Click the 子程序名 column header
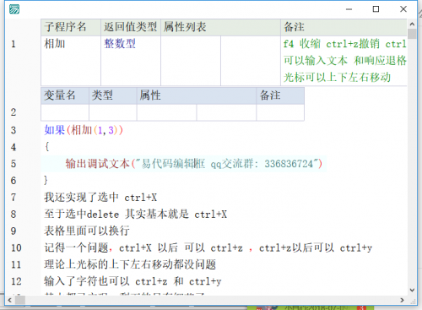This screenshot has width=422, height=310. (71, 27)
